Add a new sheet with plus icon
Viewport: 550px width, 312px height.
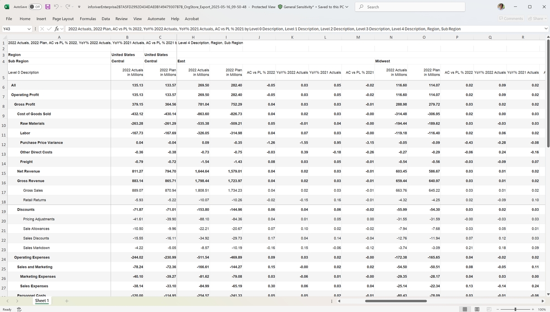click(66, 301)
